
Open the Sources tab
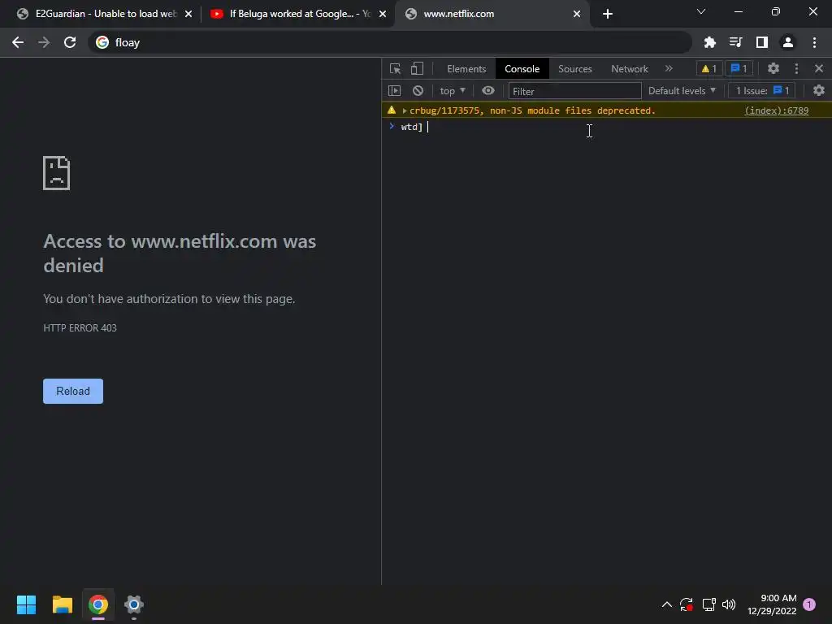coord(574,69)
